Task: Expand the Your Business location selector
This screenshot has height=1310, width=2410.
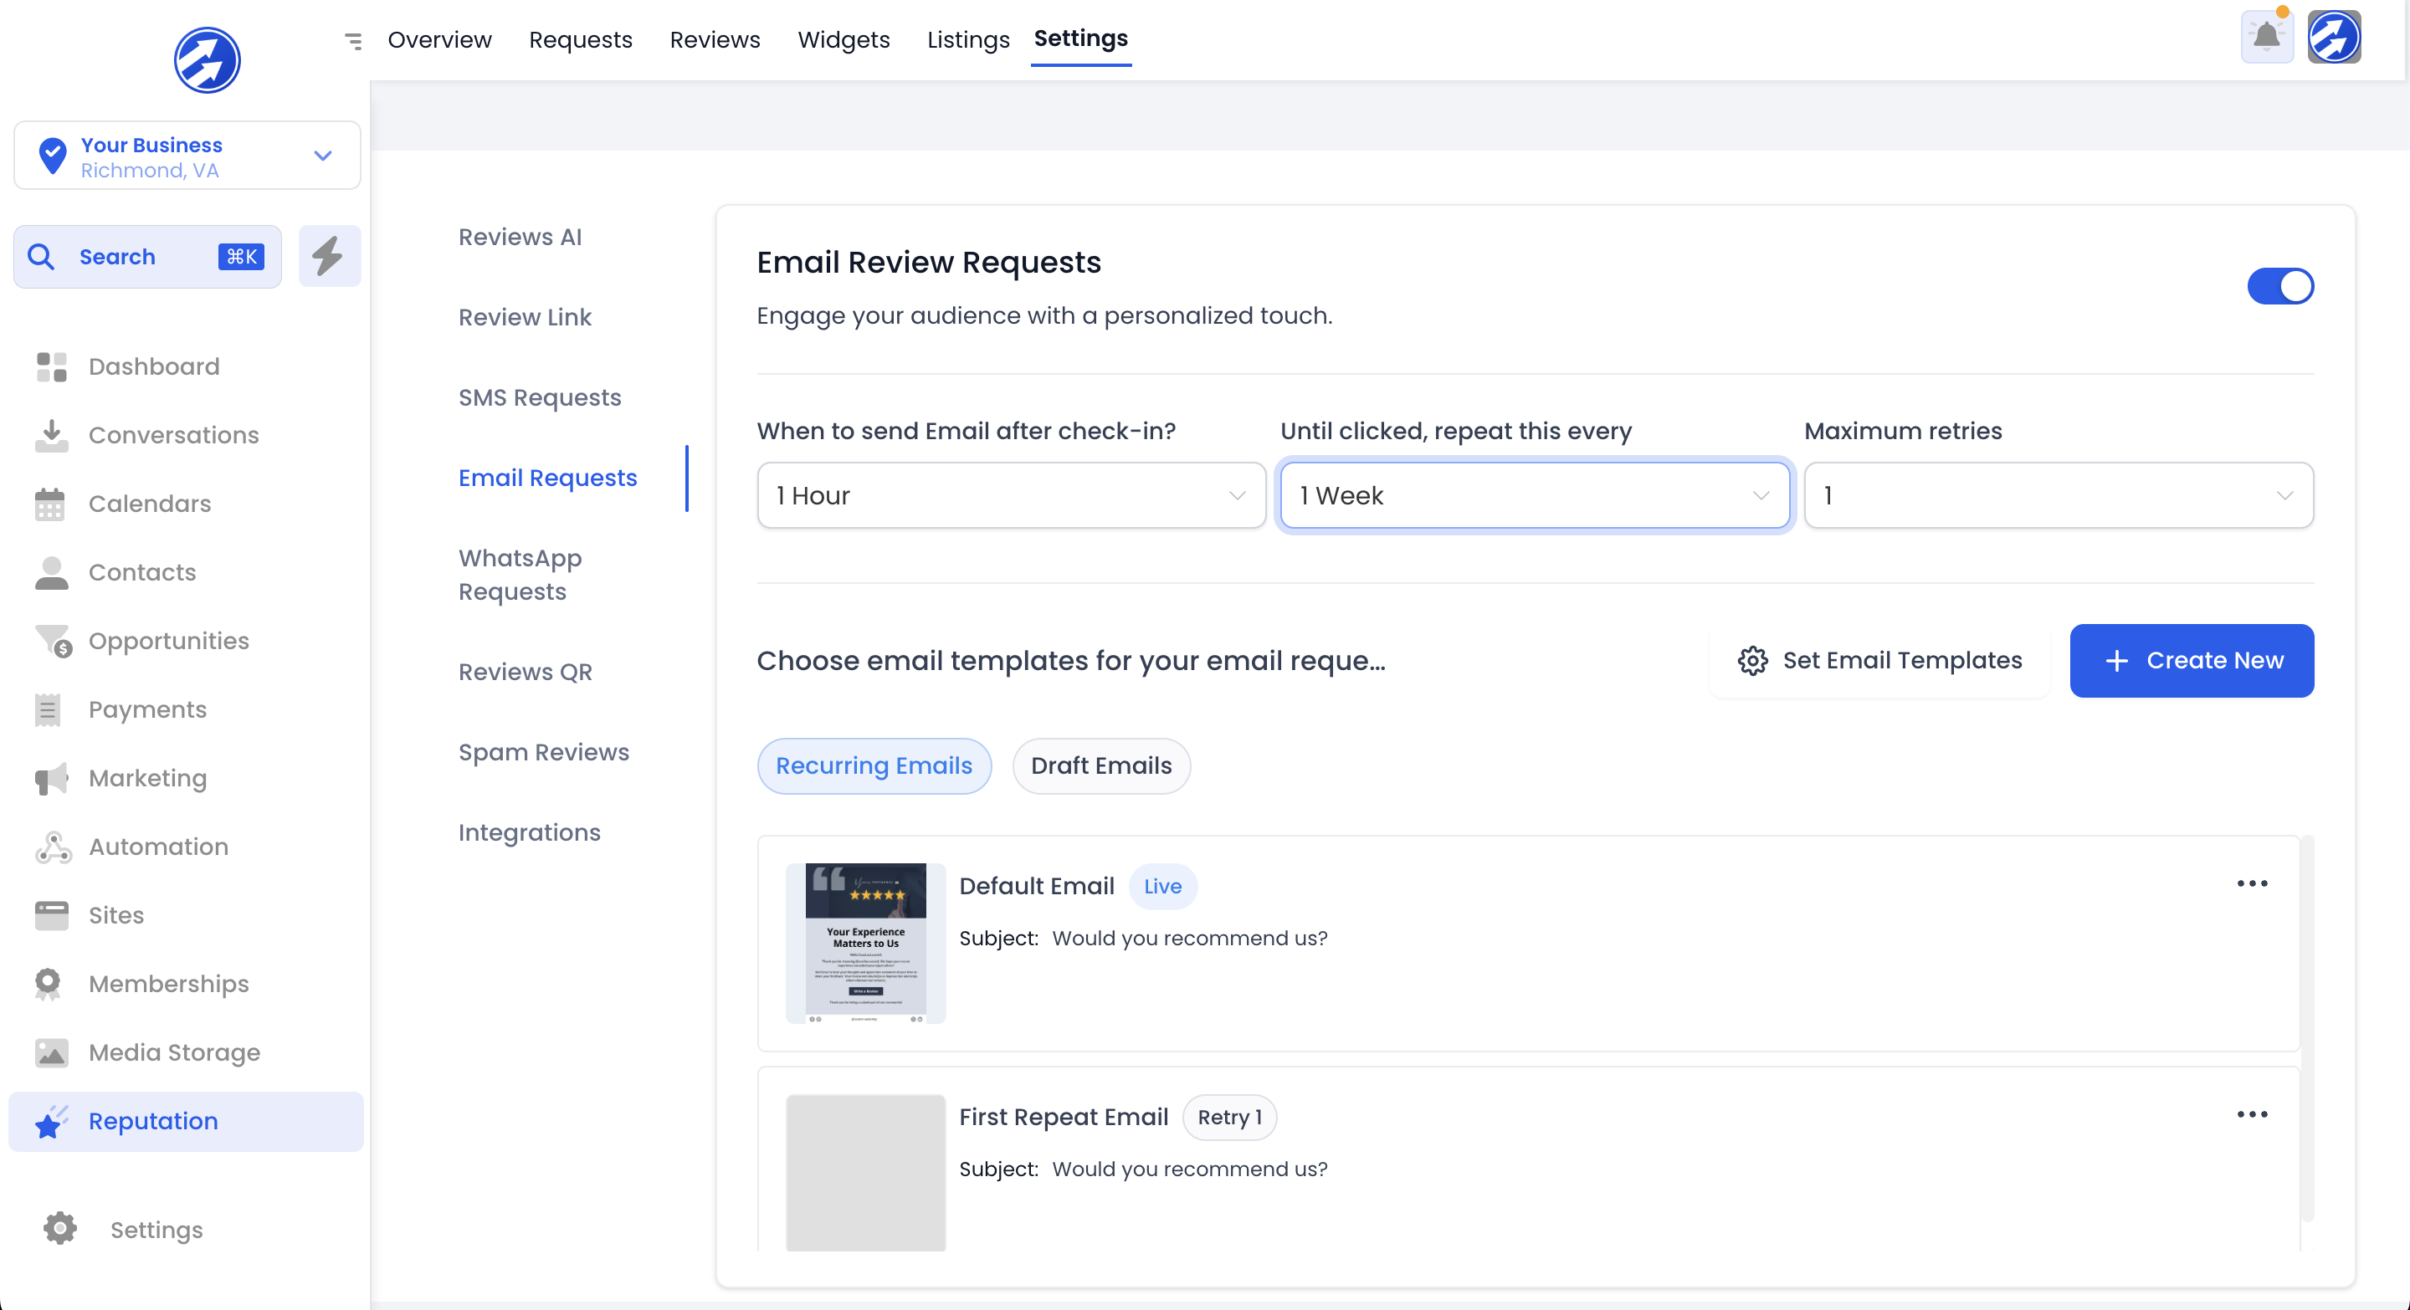Action: [187, 156]
